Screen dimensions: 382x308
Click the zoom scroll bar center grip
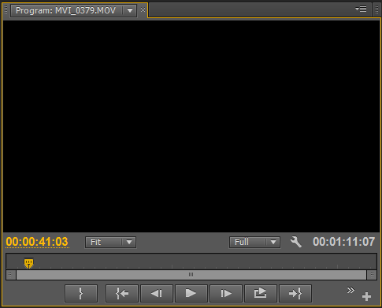pos(191,275)
